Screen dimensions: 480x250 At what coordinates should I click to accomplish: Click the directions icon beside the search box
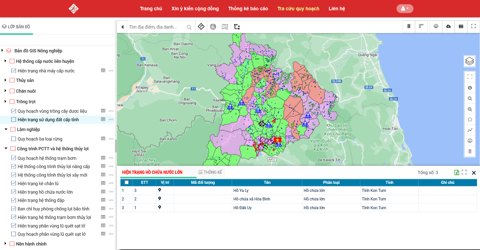(201, 27)
